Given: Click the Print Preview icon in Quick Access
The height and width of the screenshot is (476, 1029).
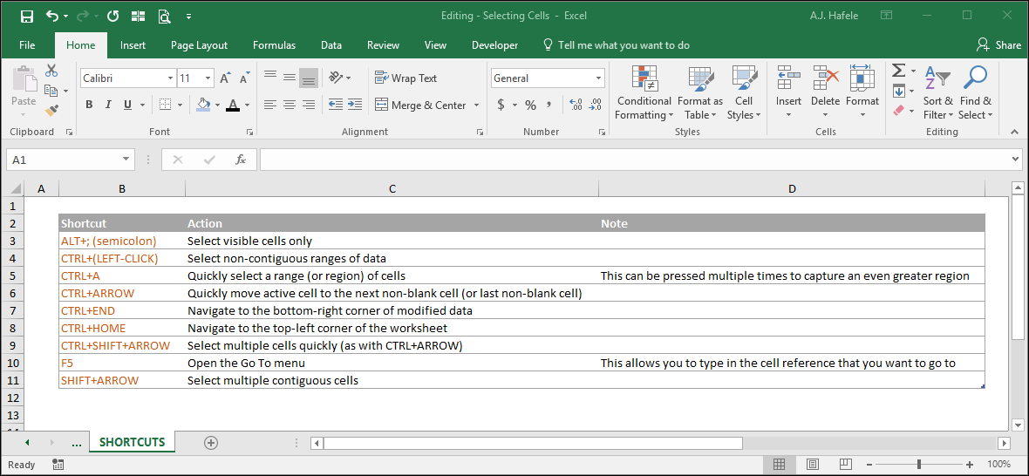Looking at the screenshot, I should (x=164, y=16).
